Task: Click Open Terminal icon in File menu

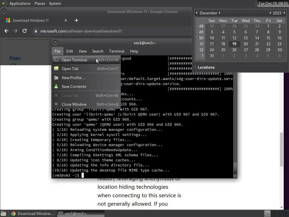Action: tap(56, 60)
